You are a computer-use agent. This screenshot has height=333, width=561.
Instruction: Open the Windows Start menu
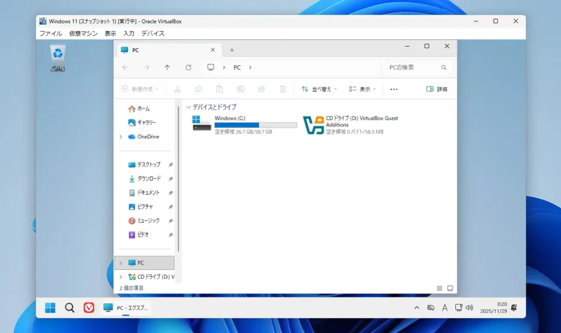click(x=50, y=307)
